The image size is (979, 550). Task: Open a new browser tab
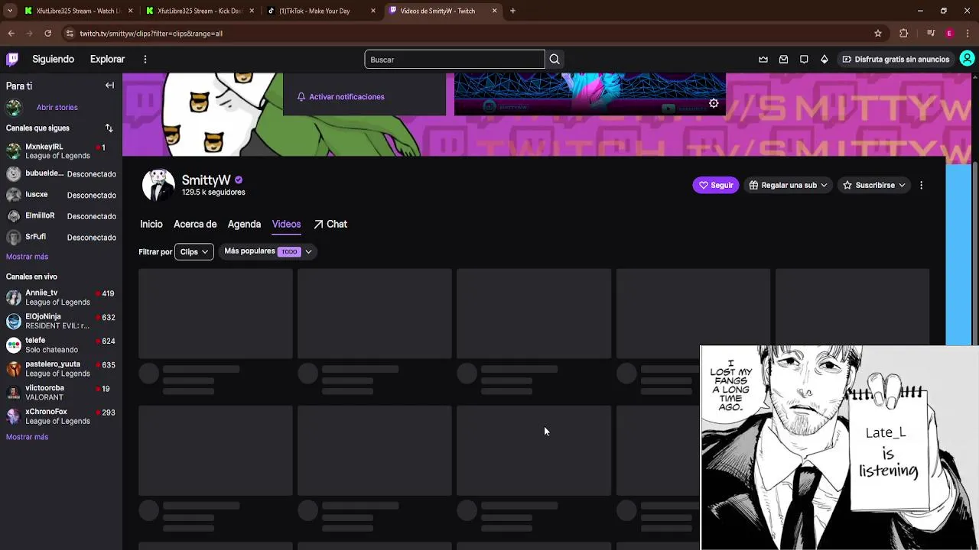(512, 11)
